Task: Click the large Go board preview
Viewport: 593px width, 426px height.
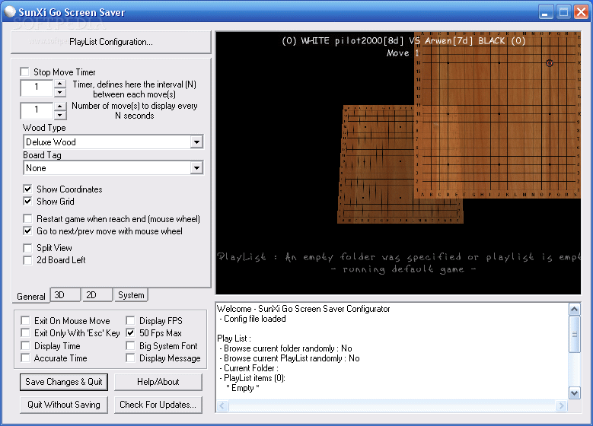Action: [x=497, y=115]
